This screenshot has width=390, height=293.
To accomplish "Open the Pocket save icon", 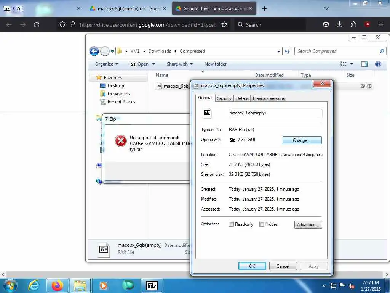I will (x=326, y=24).
